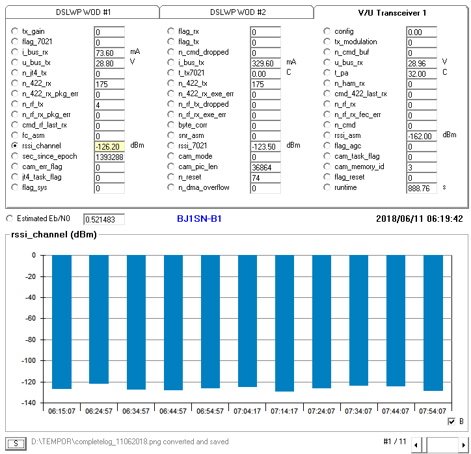Switch to DSLWP WOD #1 tab

click(83, 12)
